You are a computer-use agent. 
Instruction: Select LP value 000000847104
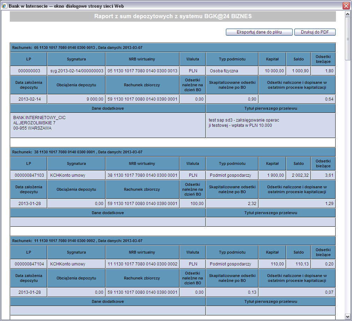tap(29, 264)
